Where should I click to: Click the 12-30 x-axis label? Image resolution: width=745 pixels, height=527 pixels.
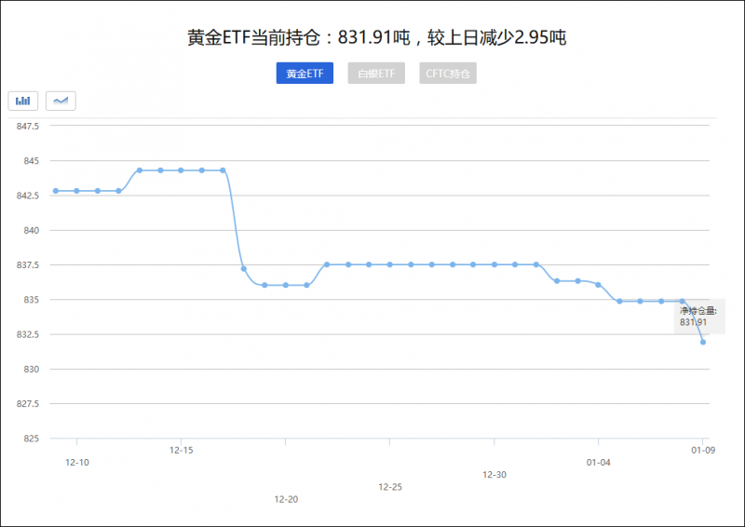pos(494,475)
